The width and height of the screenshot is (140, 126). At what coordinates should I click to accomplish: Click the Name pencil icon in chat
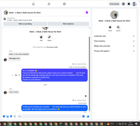[49, 37]
